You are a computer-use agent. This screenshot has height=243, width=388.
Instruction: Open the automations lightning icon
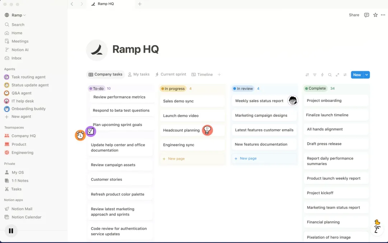pos(322,75)
